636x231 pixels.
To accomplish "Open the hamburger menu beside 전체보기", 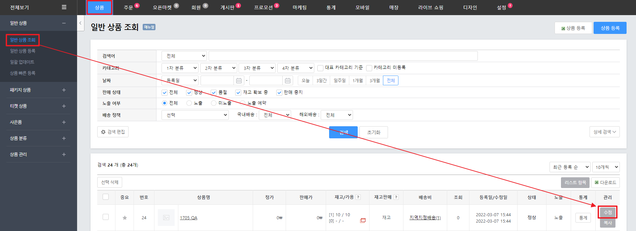I will pyautogui.click(x=64, y=7).
